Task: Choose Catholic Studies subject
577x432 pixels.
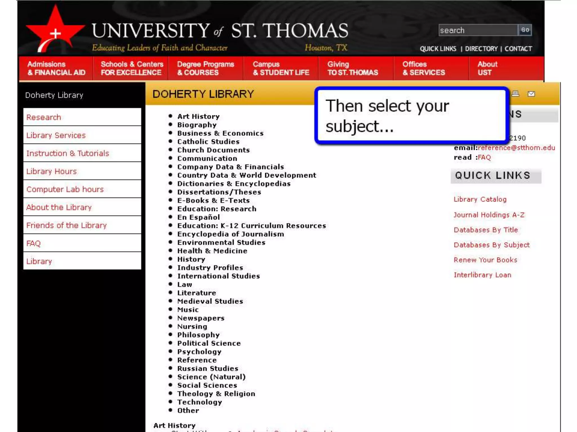Action: (x=208, y=141)
